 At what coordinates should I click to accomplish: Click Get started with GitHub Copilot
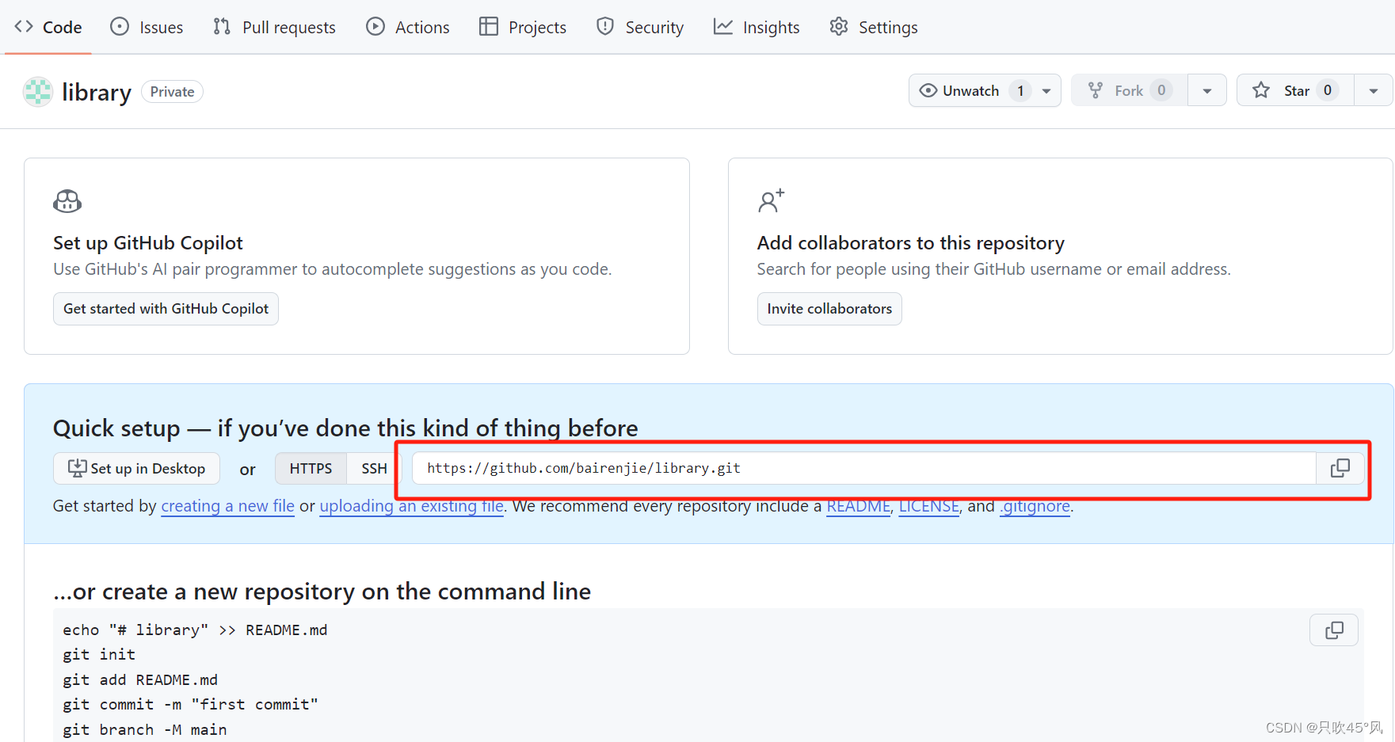coord(166,309)
